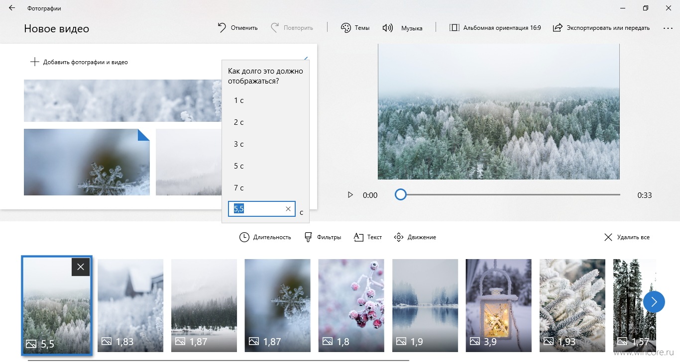Play the video preview
The width and height of the screenshot is (680, 362).
tap(350, 195)
